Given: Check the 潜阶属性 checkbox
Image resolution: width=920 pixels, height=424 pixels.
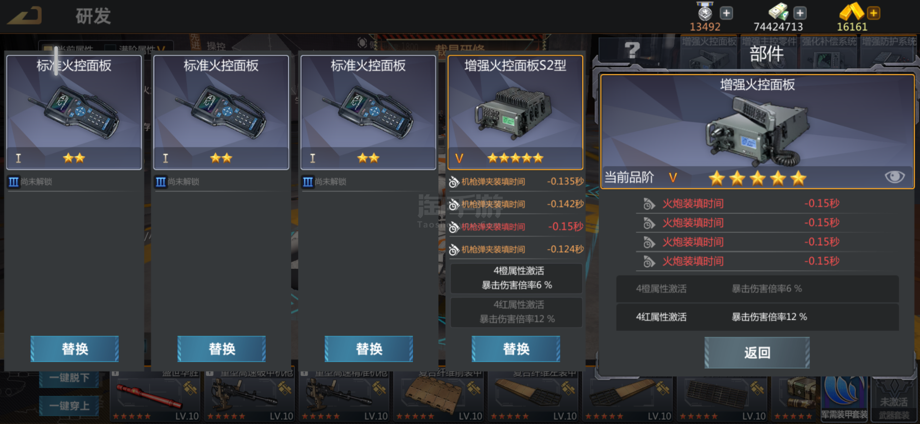Looking at the screenshot, I should (x=110, y=49).
